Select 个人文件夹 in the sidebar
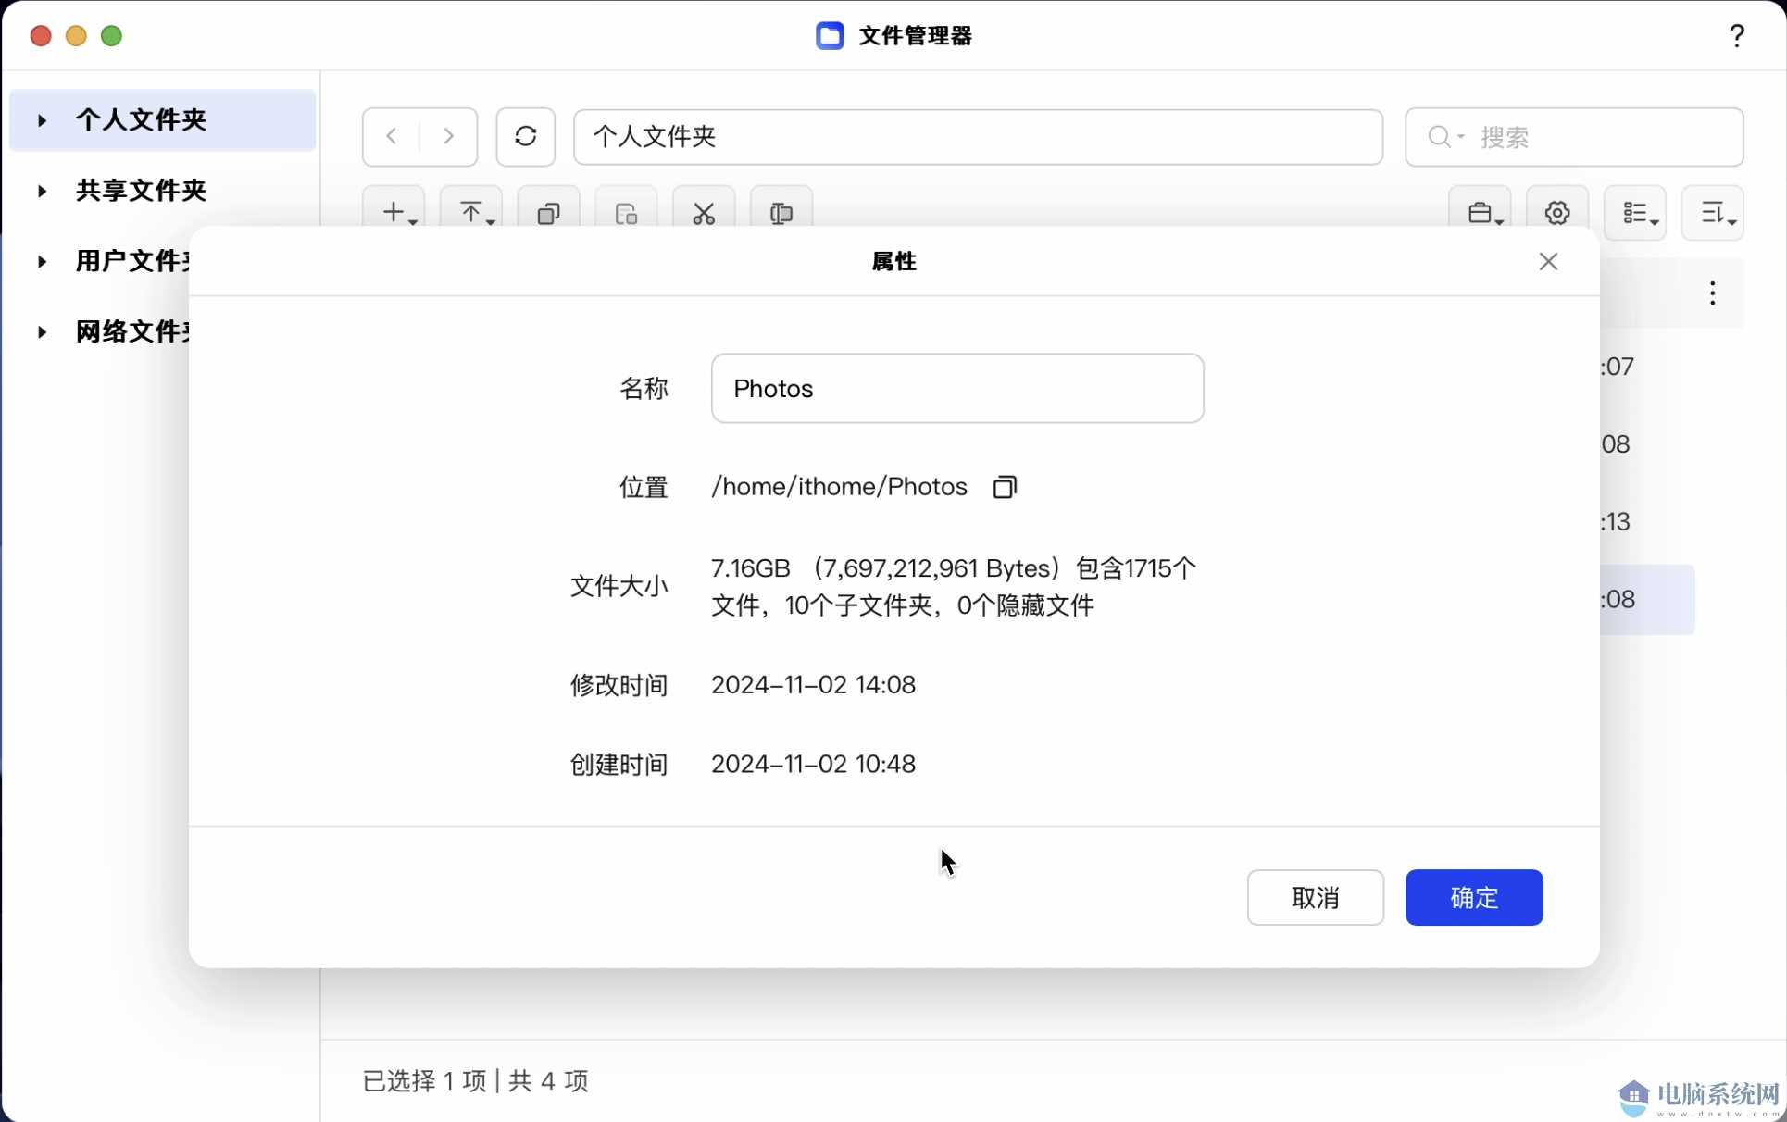The width and height of the screenshot is (1787, 1122). click(x=163, y=119)
